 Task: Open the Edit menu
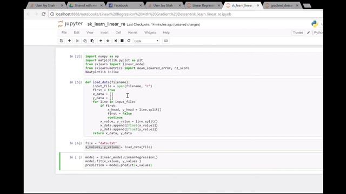coord(77,32)
